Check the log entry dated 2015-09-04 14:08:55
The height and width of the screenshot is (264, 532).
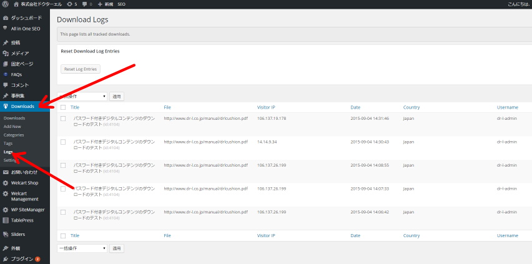point(63,165)
